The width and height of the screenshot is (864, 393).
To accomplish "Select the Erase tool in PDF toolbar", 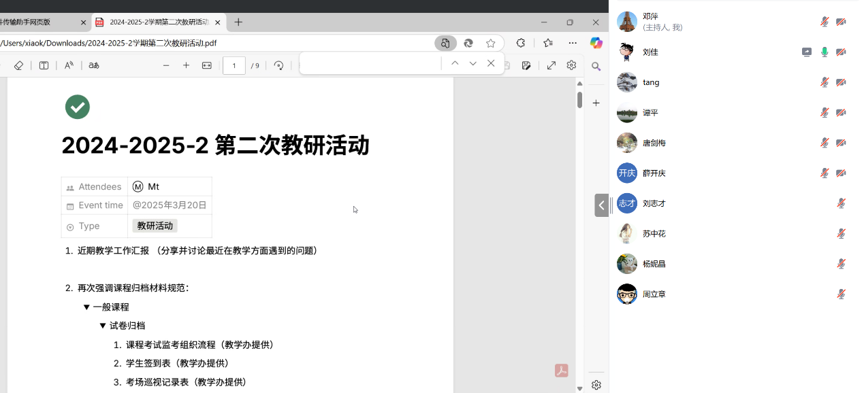I will [x=19, y=65].
